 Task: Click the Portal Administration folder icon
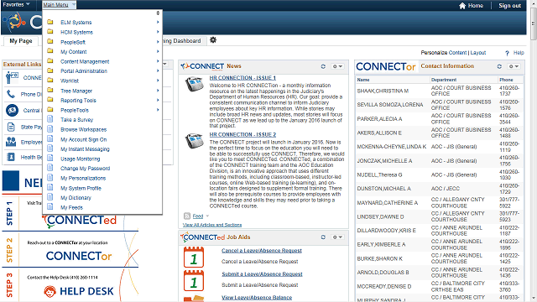point(50,70)
